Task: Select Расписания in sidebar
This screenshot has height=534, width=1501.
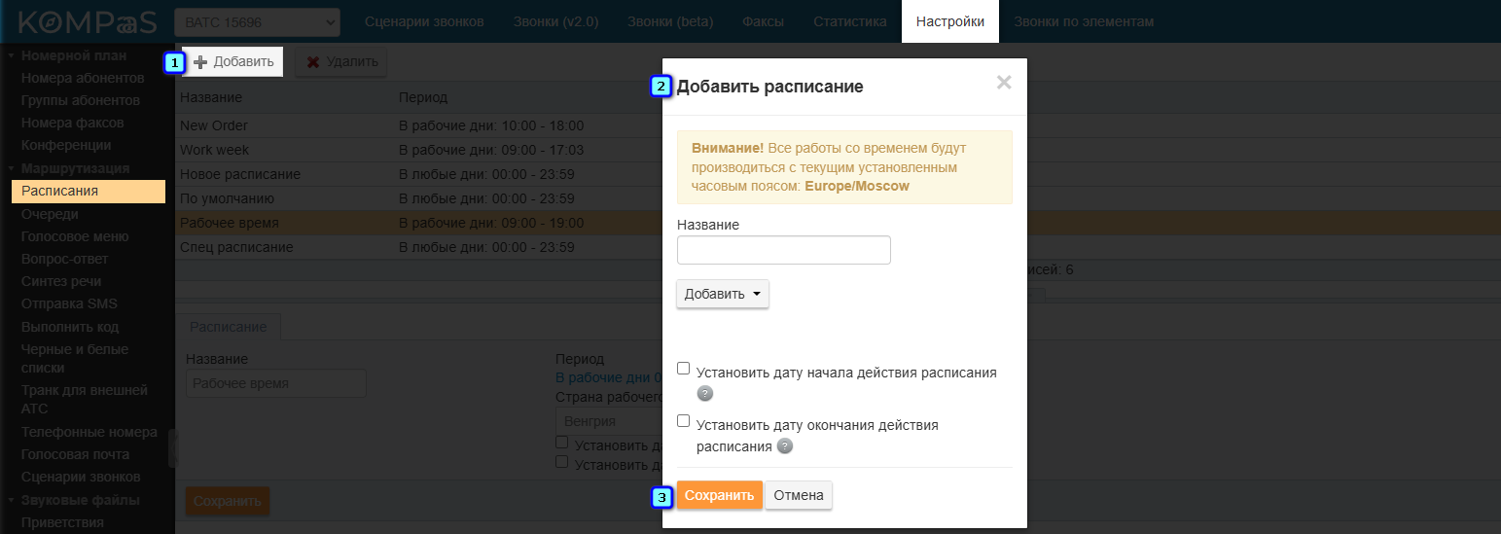Action: 89,191
